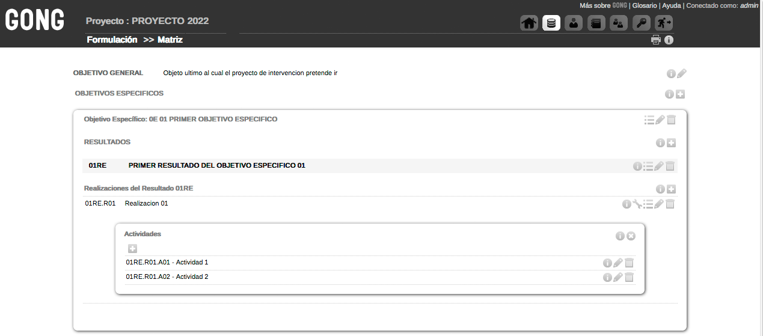Print the matrix with the printer icon
This screenshot has width=763, height=336.
[656, 40]
